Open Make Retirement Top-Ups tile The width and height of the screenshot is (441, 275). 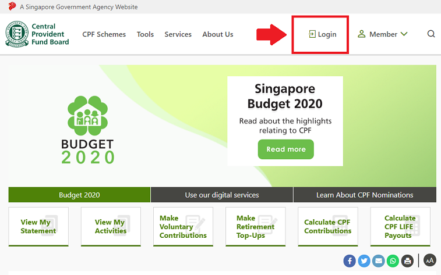(255, 227)
